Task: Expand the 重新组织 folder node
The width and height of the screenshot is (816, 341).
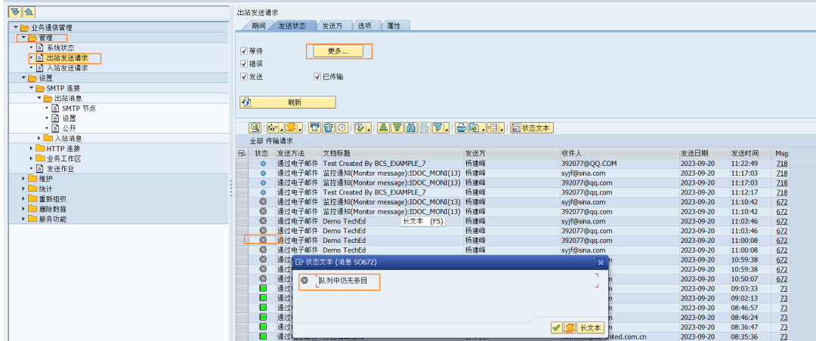Action: (23, 198)
